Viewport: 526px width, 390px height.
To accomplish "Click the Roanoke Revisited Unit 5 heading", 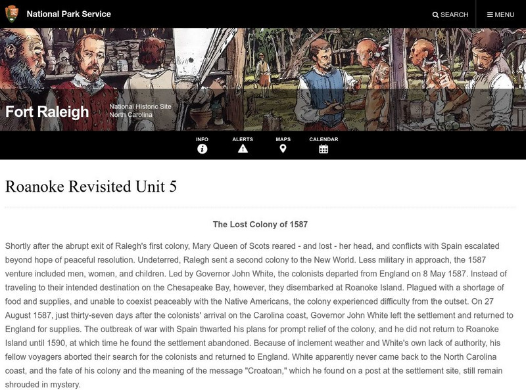I will click(91, 186).
